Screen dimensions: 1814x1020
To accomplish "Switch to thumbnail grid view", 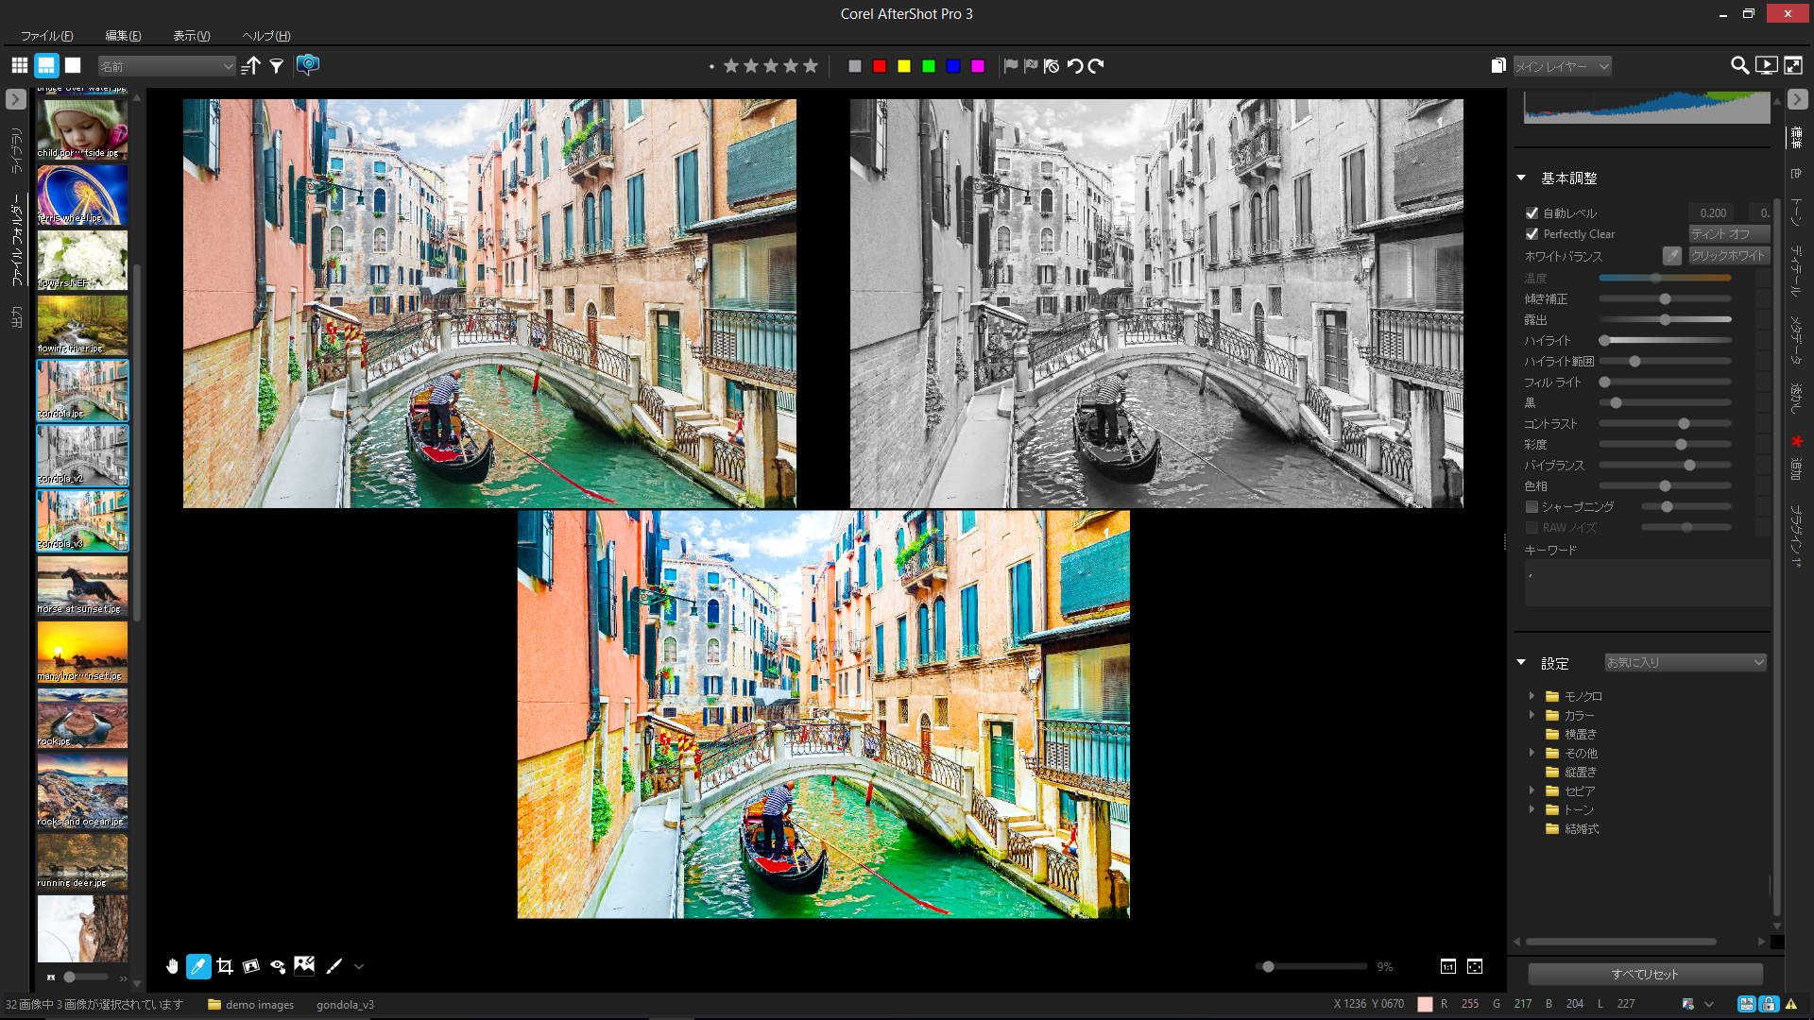I will click(20, 66).
